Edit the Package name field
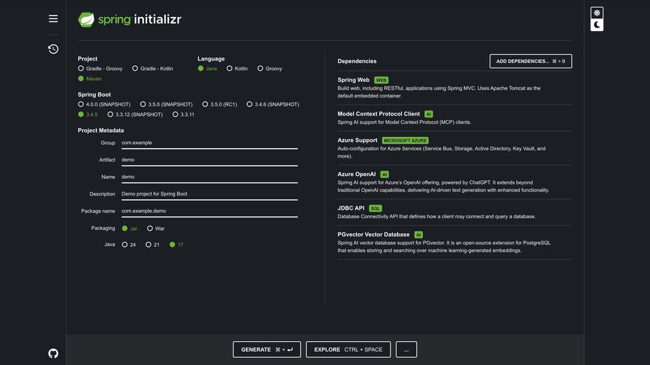Viewport: 650px width, 365px height. pos(210,210)
